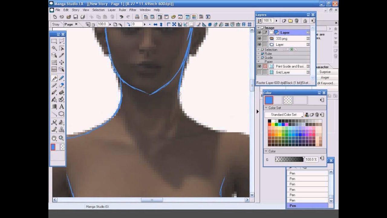387x218 pixels.
Task: Select the blue Pencil tool
Action: point(61,78)
